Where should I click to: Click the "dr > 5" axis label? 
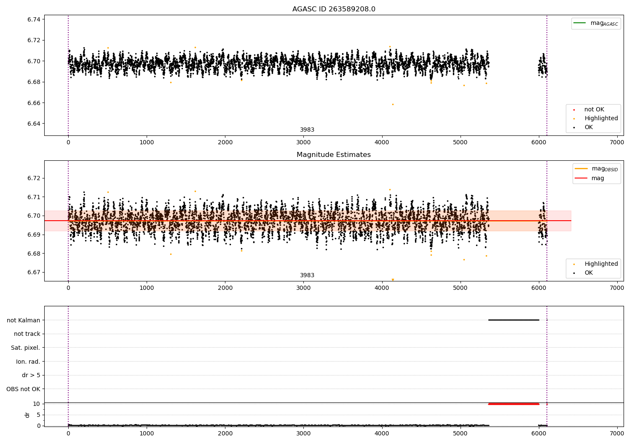click(x=31, y=375)
